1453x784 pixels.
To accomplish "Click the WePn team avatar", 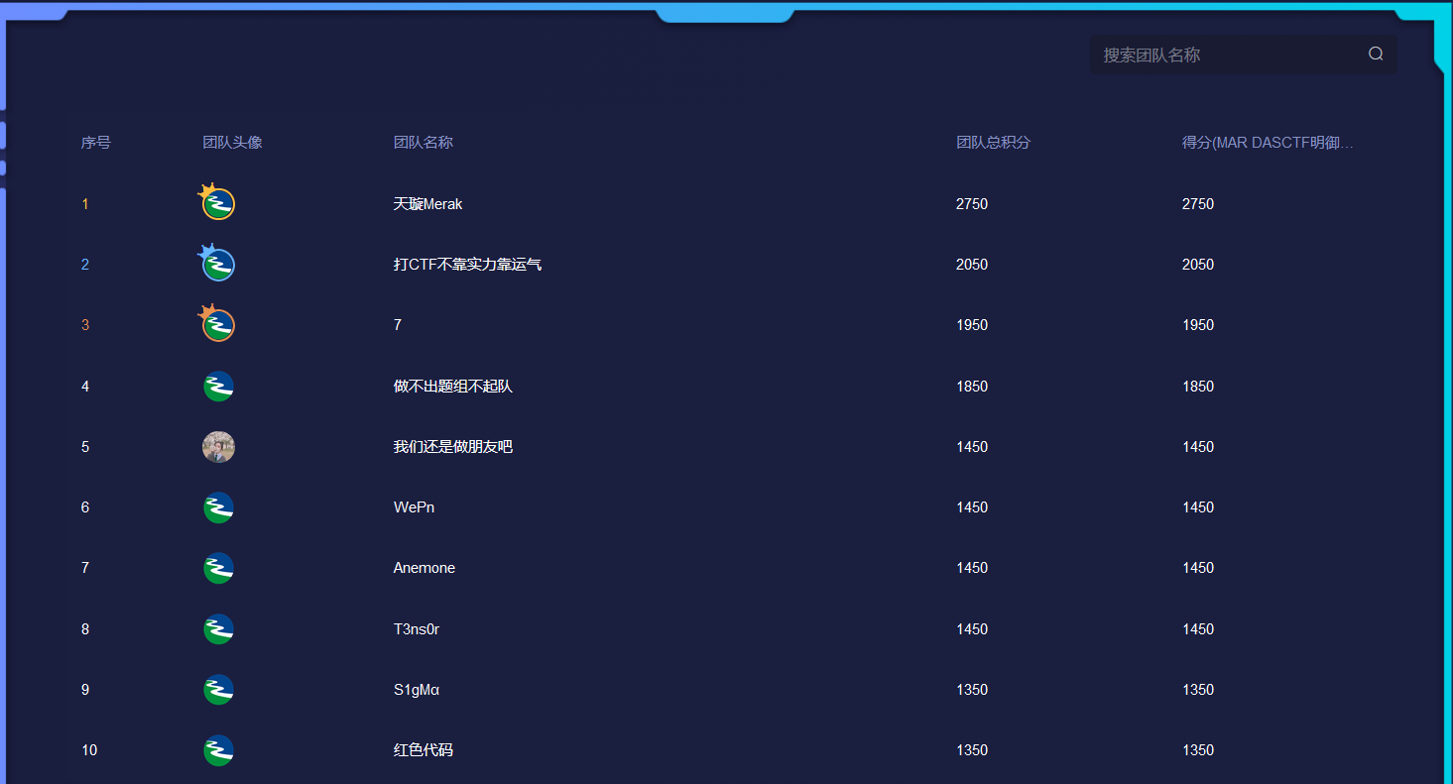I will pyautogui.click(x=217, y=507).
